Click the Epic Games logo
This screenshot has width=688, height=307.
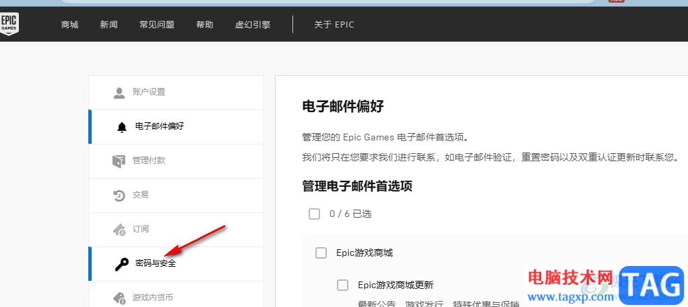[x=9, y=24]
